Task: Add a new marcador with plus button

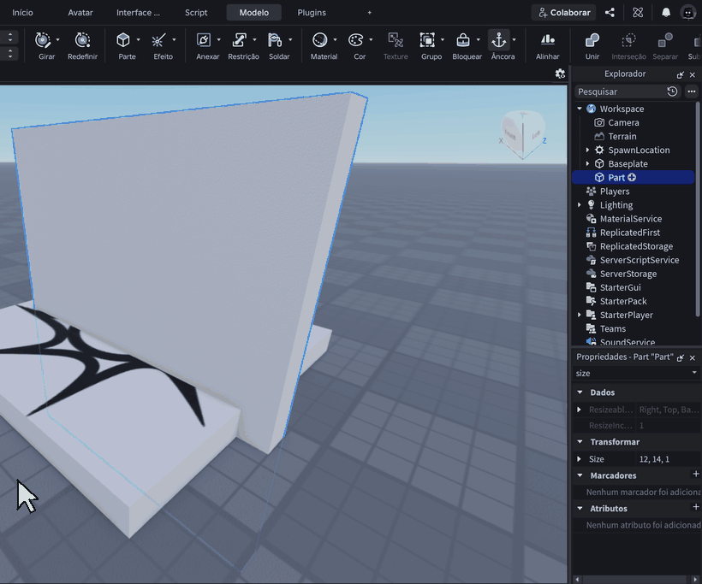Action: point(696,474)
